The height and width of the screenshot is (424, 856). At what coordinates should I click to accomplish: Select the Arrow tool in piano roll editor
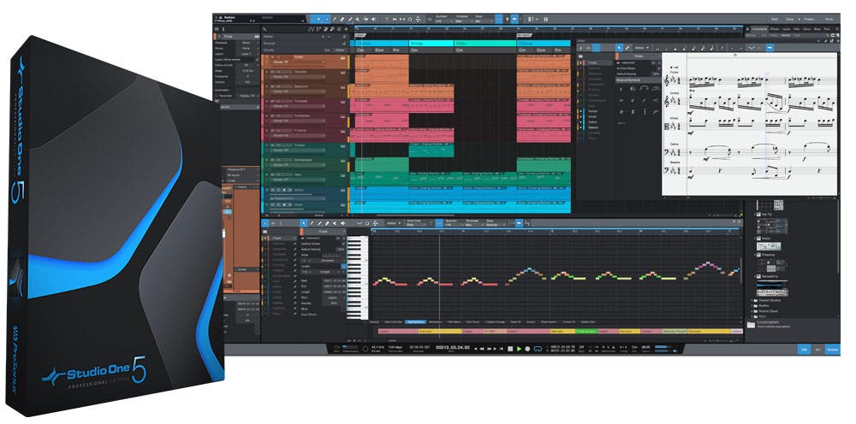304,223
